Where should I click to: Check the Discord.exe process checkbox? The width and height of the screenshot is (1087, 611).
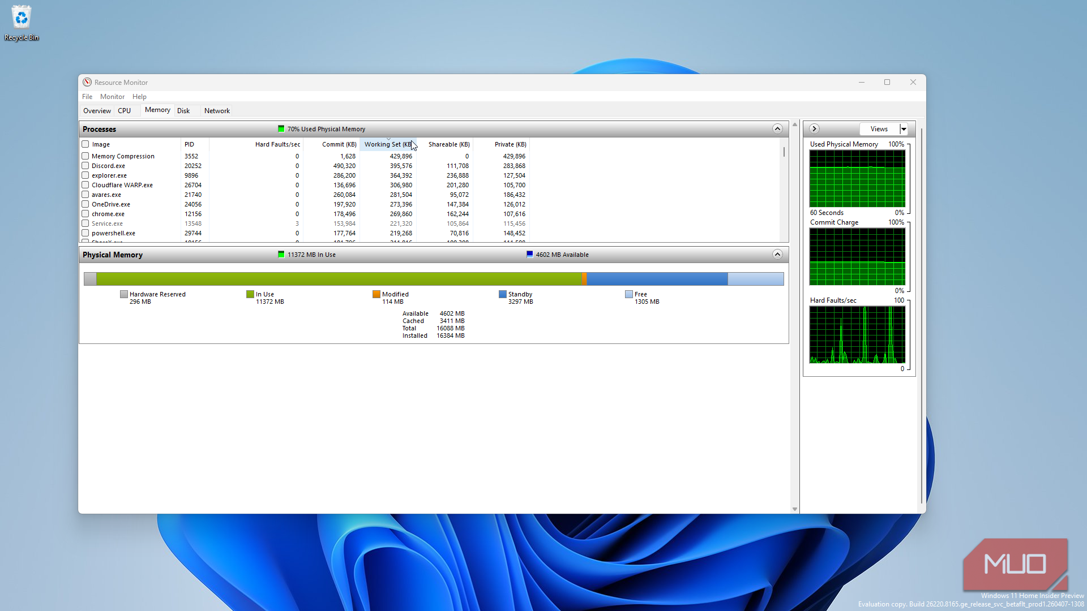[x=85, y=166]
